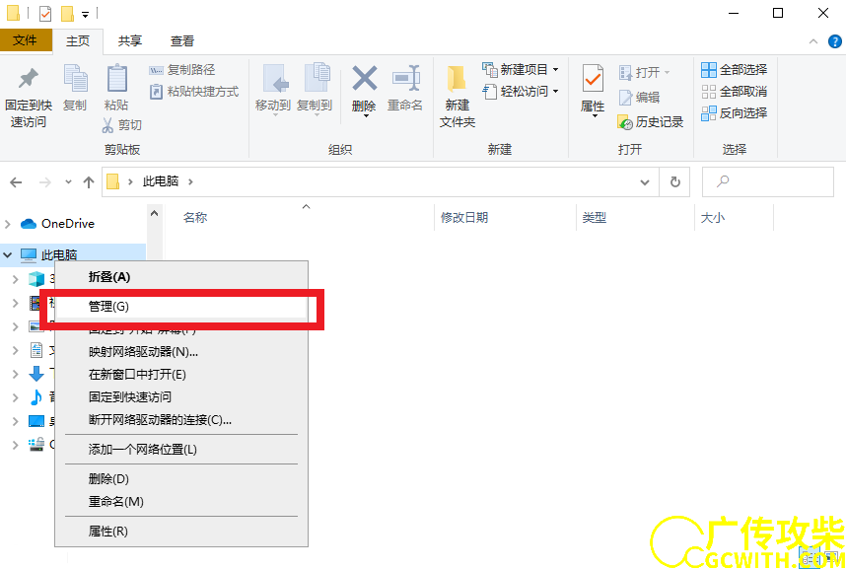Click the Cut (剪切) scissors button
Image resolution: width=846 pixels, height=570 pixels.
[x=122, y=125]
